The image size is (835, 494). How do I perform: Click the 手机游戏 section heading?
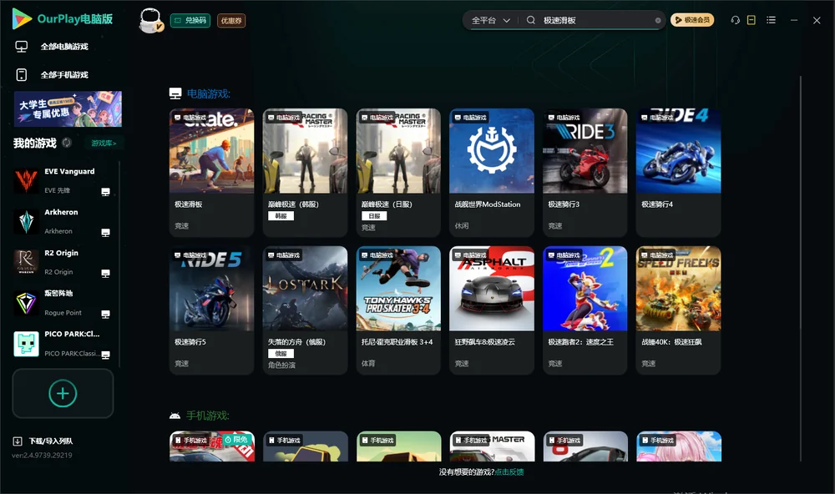click(208, 416)
